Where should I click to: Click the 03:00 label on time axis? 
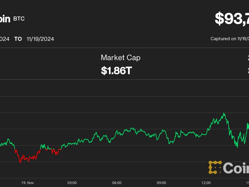pyautogui.click(x=72, y=183)
